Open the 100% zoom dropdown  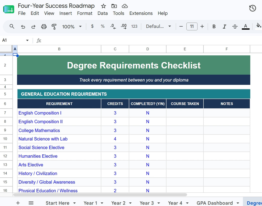coord(72,27)
